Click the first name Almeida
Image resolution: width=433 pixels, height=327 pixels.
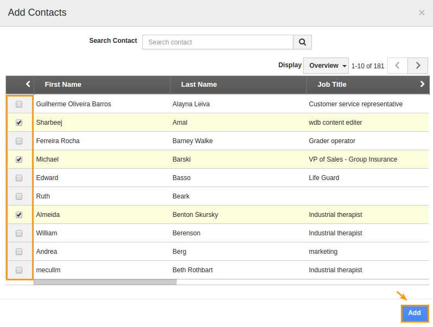(x=48, y=215)
